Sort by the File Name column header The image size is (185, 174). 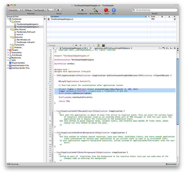tap(98, 17)
